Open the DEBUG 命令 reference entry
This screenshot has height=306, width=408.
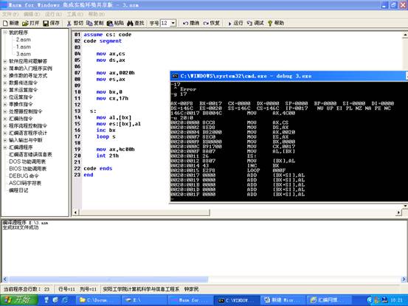24,175
